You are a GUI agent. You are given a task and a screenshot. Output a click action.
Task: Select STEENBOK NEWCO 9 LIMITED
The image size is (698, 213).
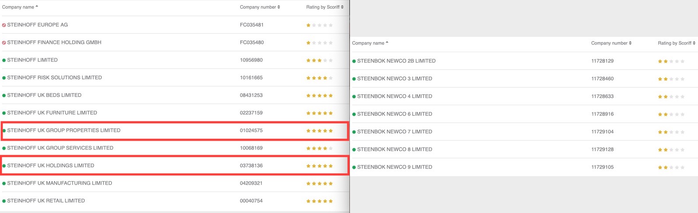point(395,167)
